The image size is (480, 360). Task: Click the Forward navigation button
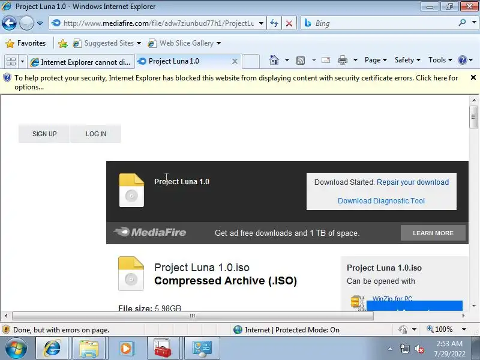[26, 23]
